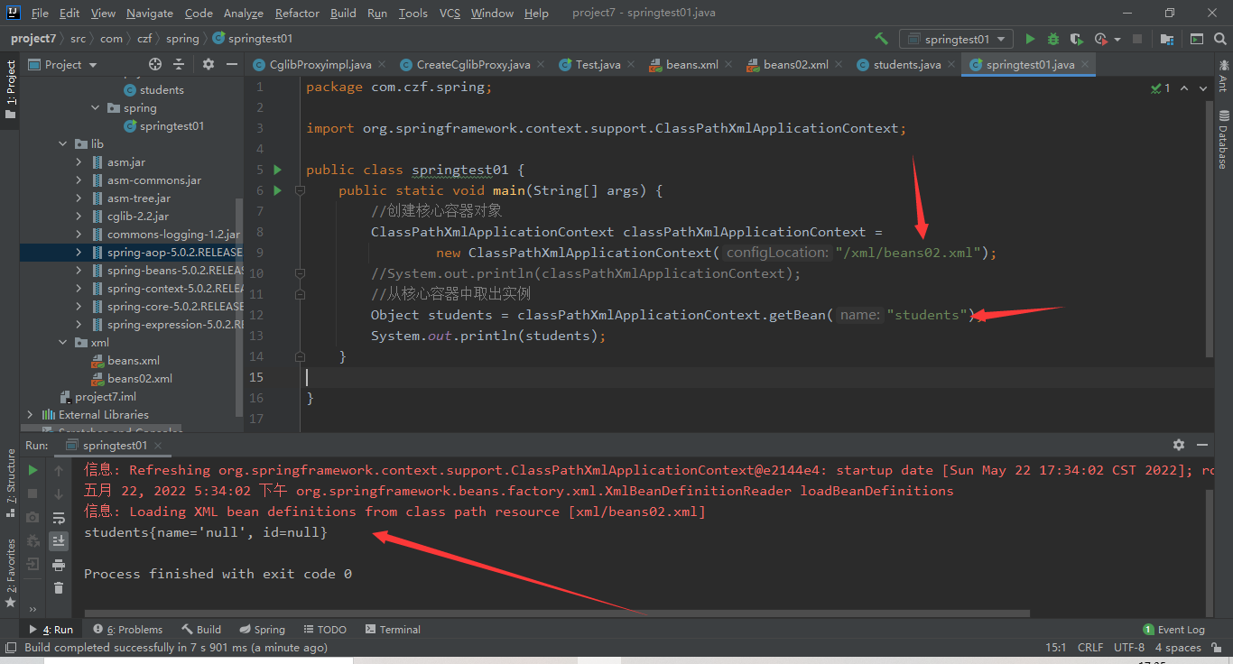
Task: Switch to CglibProxyimpl.java tab
Action: point(320,64)
